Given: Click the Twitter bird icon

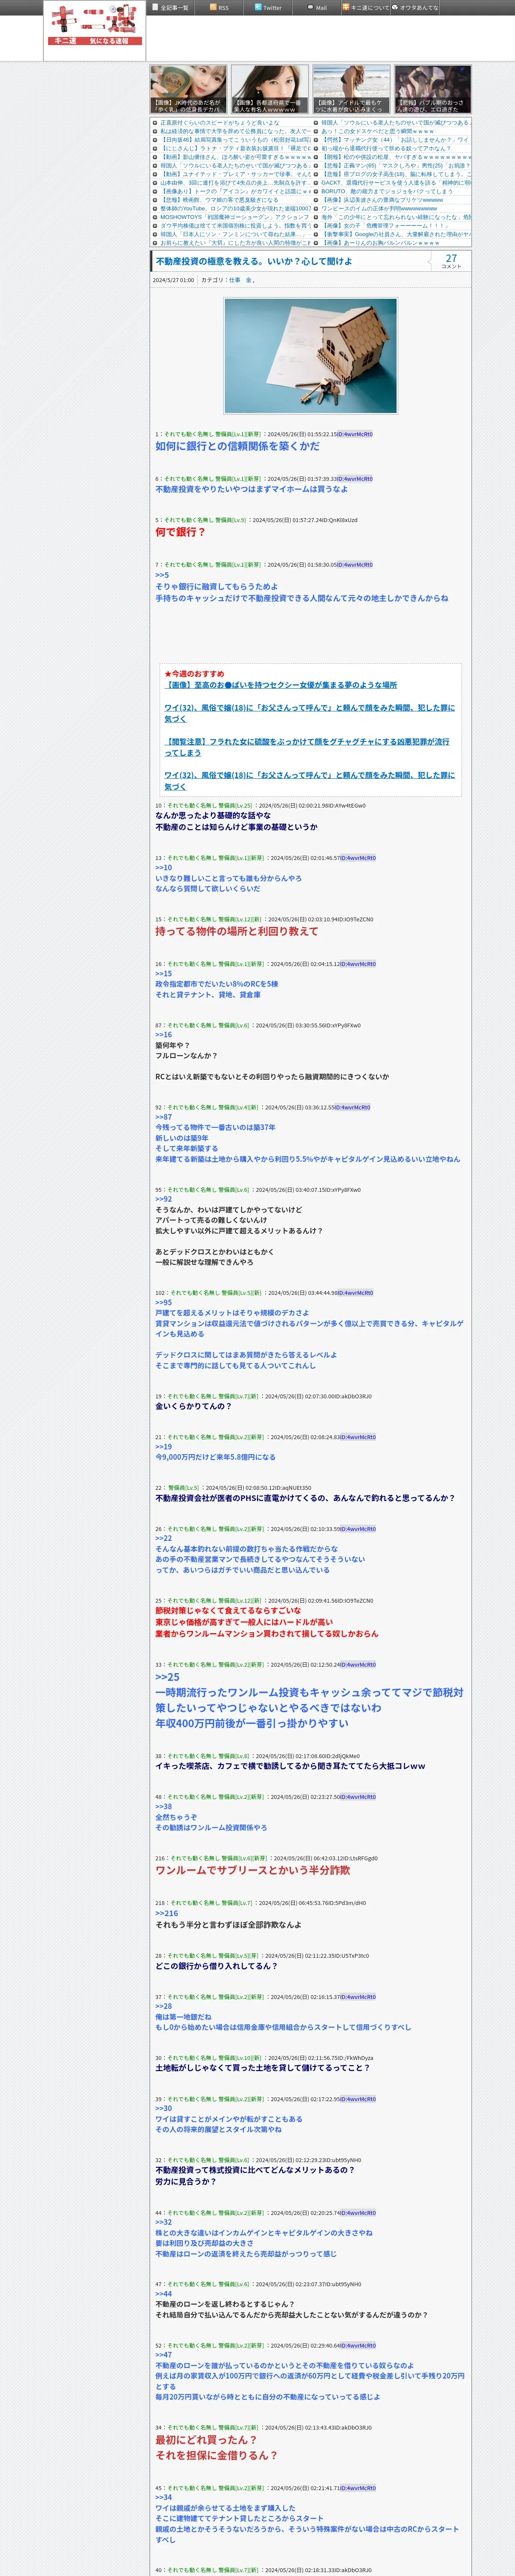Looking at the screenshot, I should (x=258, y=7).
